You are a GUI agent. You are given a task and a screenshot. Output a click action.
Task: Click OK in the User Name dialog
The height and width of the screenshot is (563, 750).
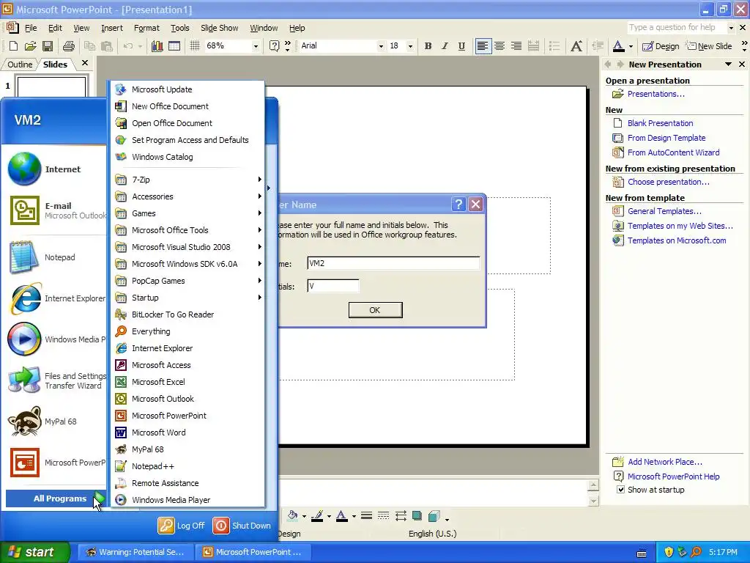click(375, 310)
